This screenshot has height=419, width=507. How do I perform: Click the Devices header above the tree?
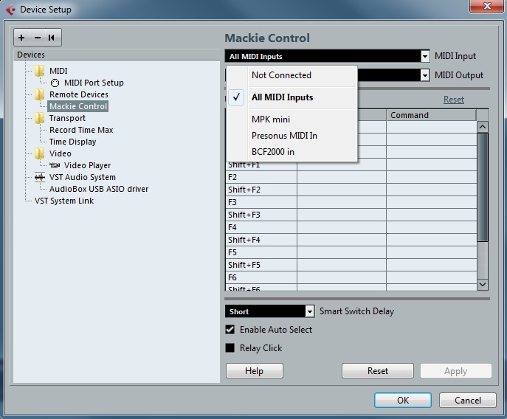point(117,55)
